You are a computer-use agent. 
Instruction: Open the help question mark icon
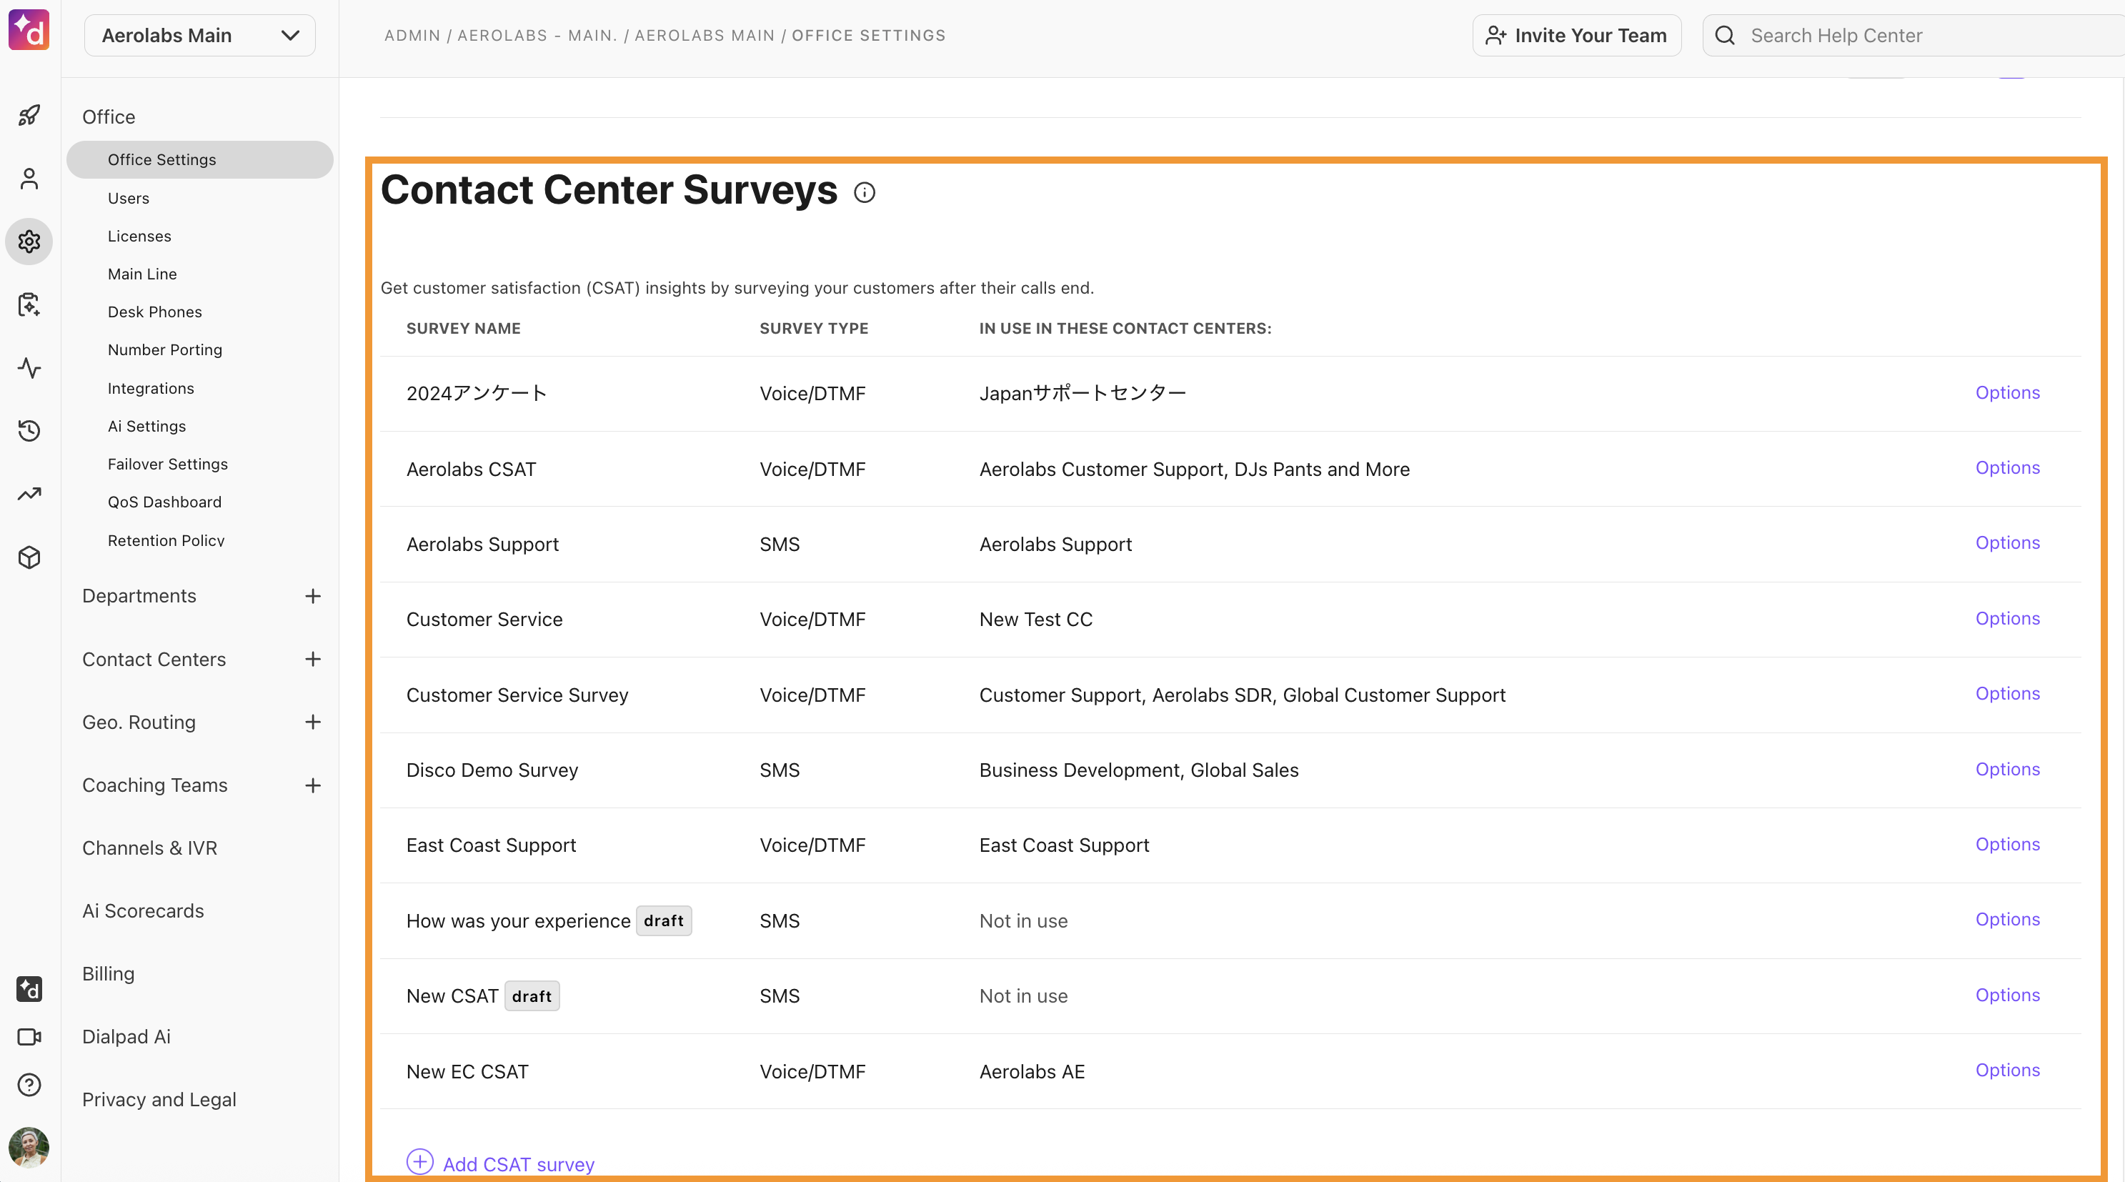(x=29, y=1085)
